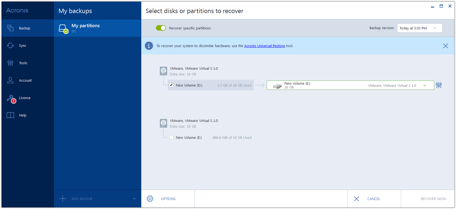Click the Account person icon
This screenshot has height=209, width=456.
[x=10, y=80]
